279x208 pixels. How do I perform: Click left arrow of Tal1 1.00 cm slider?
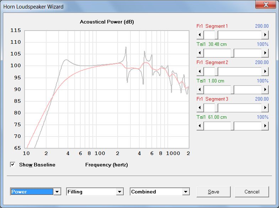coord(200,90)
